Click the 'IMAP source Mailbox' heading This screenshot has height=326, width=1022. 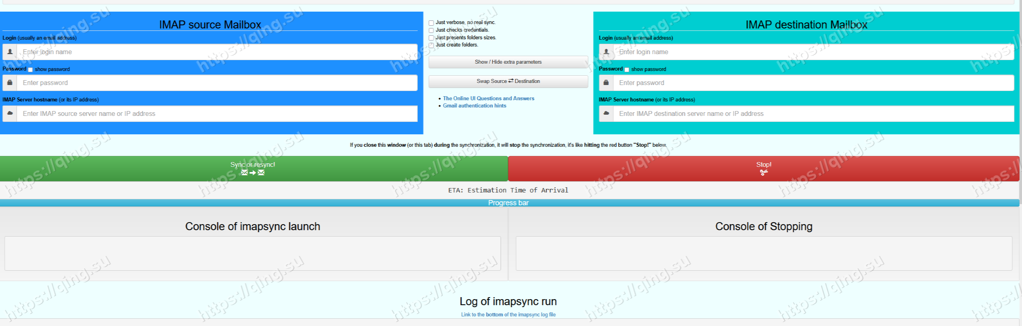(210, 25)
